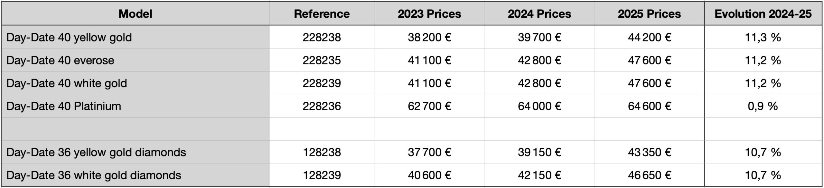Viewport: 824px width, 188px height.
Task: Click the 39 150 € price cell
Action: pos(540,152)
